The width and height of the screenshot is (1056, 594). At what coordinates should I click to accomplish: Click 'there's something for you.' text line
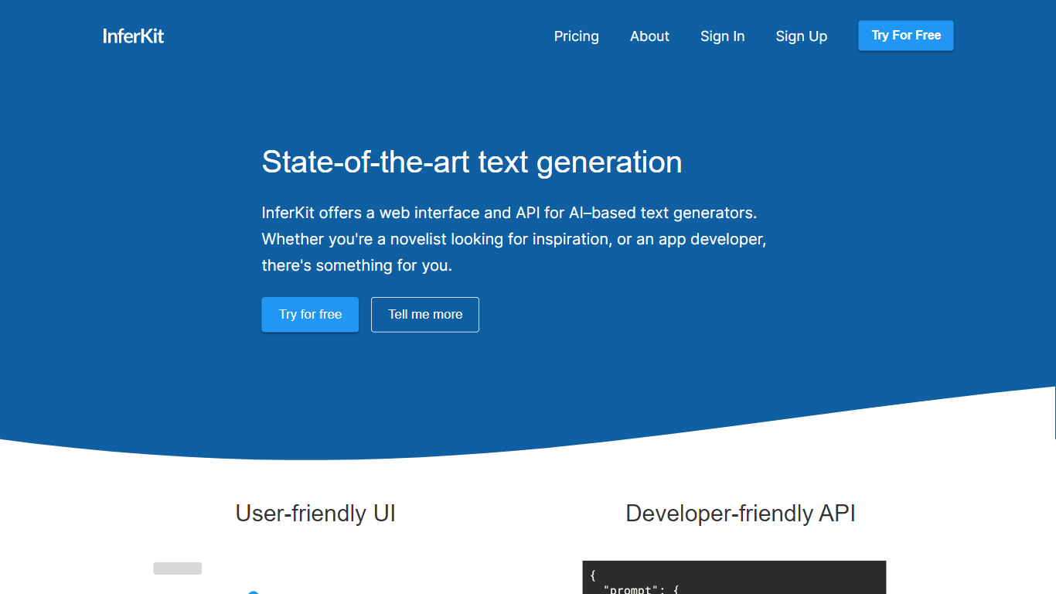coord(356,265)
